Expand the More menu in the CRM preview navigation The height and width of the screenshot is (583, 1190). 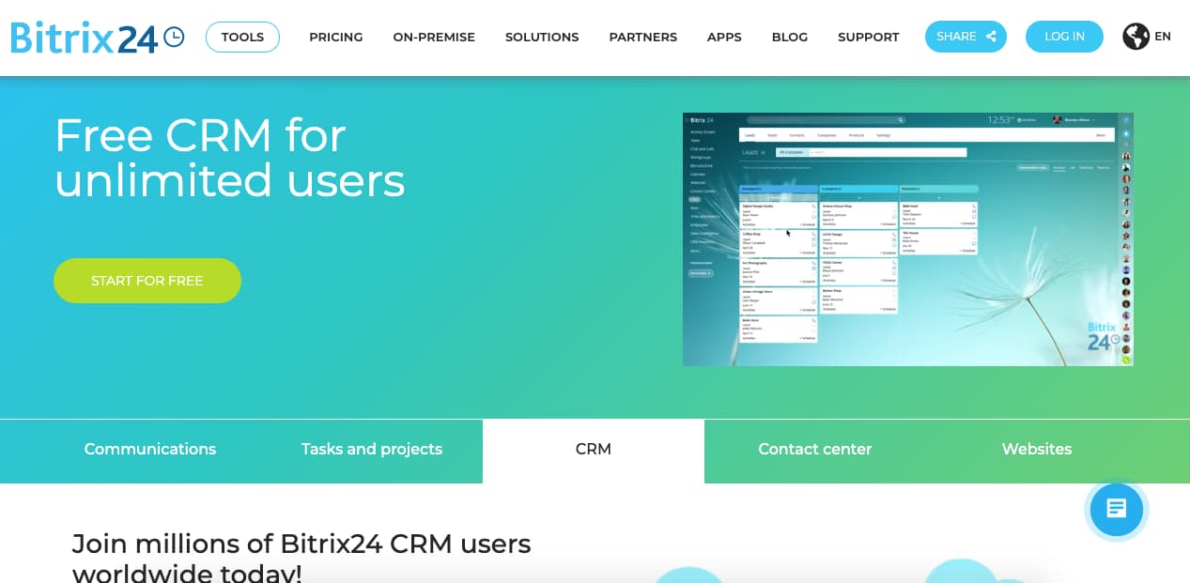point(1100,134)
